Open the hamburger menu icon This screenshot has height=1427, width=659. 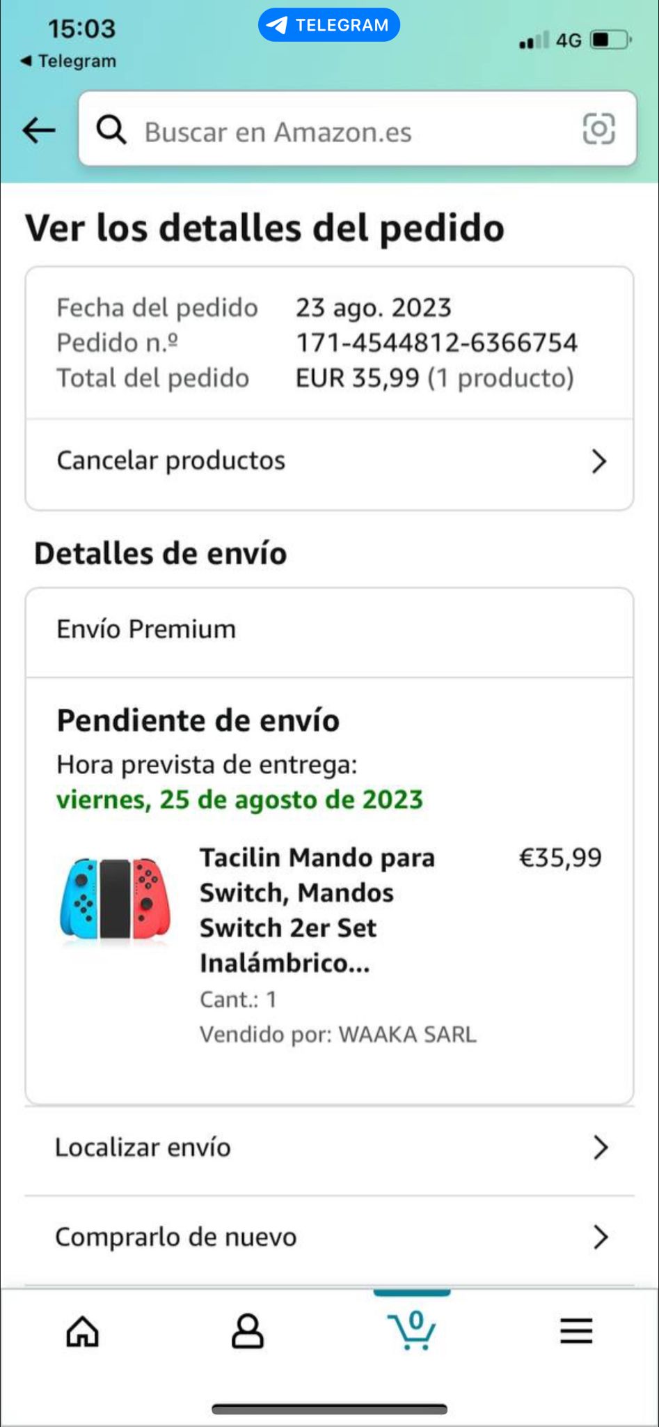pos(576,1332)
